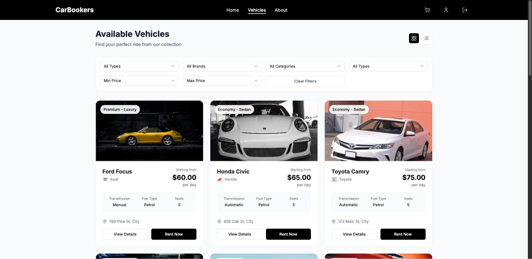
Task: Go to the Home nav item
Action: [233, 10]
